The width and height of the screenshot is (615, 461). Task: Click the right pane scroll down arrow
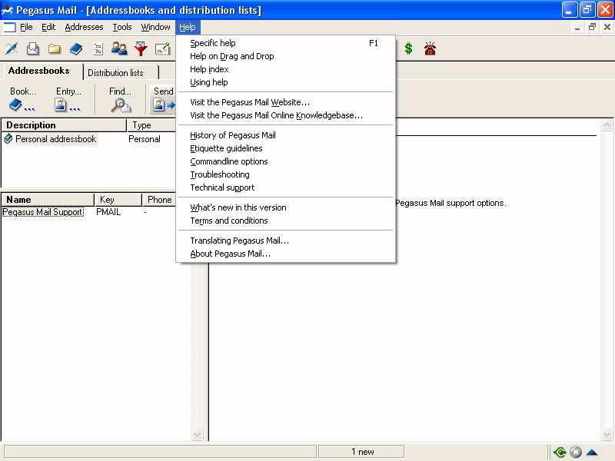(x=607, y=434)
